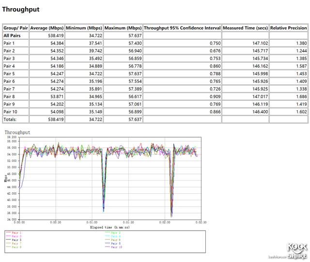Viewport: 310px width, 262px height.
Task: Click Pair 1 maximum value 57.430
Action: click(135, 43)
